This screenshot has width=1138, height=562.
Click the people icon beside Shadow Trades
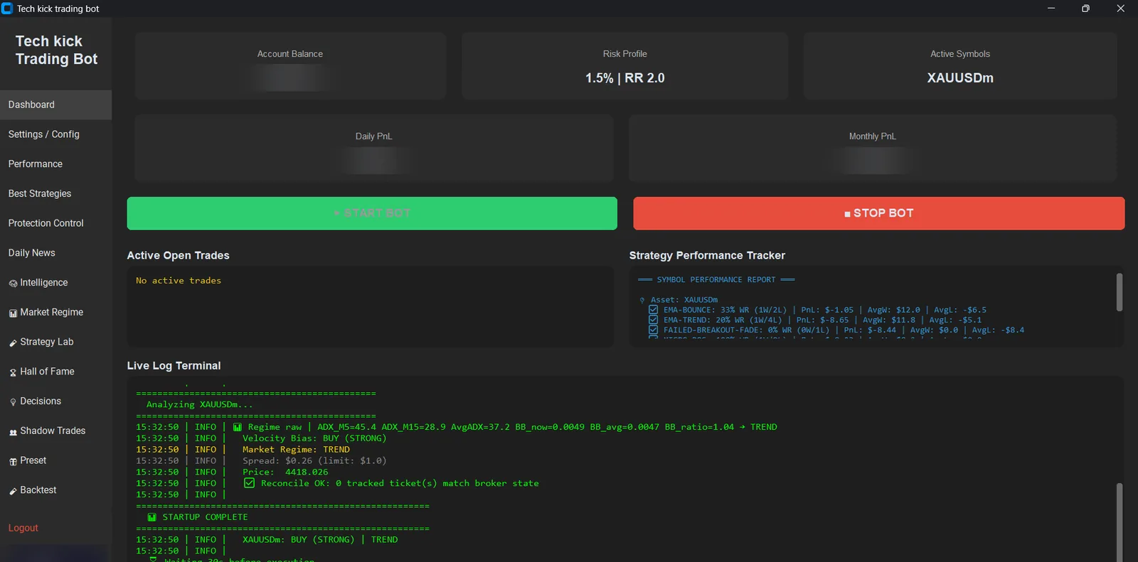tap(13, 432)
